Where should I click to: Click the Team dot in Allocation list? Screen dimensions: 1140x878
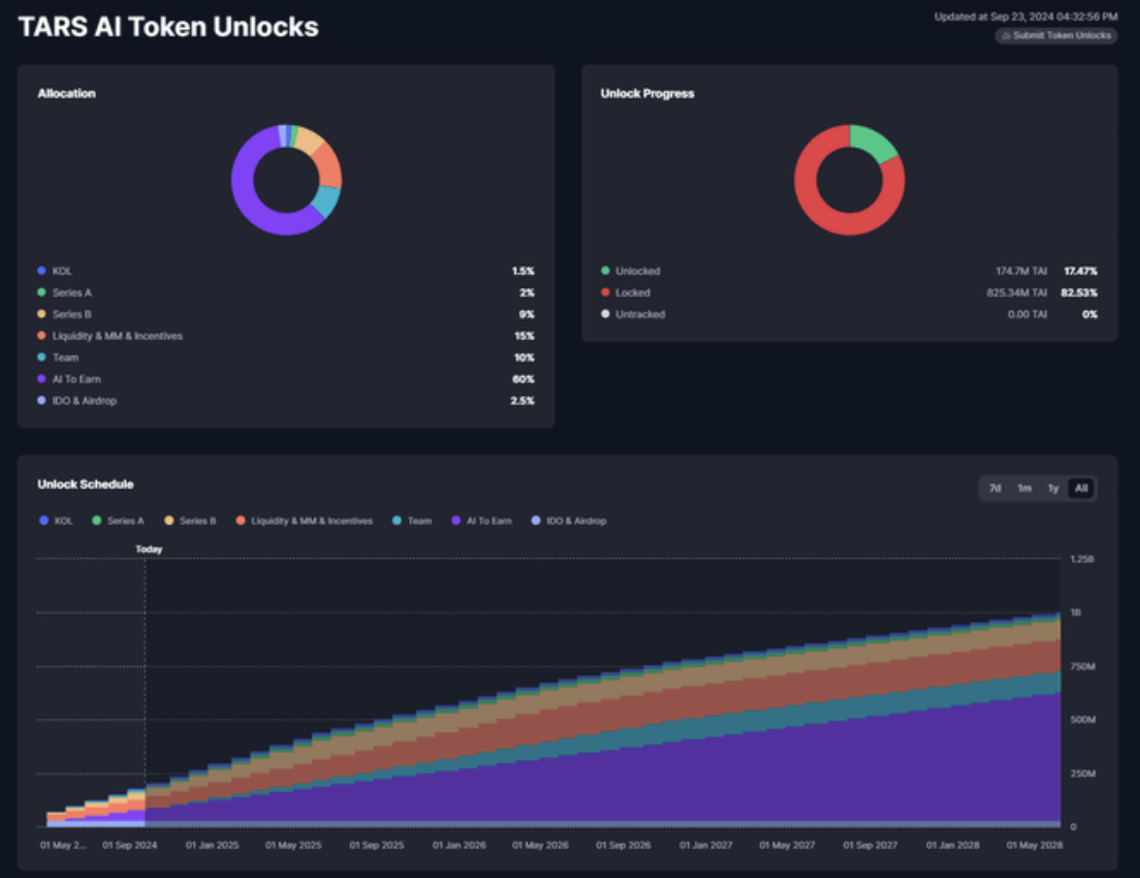click(x=41, y=358)
